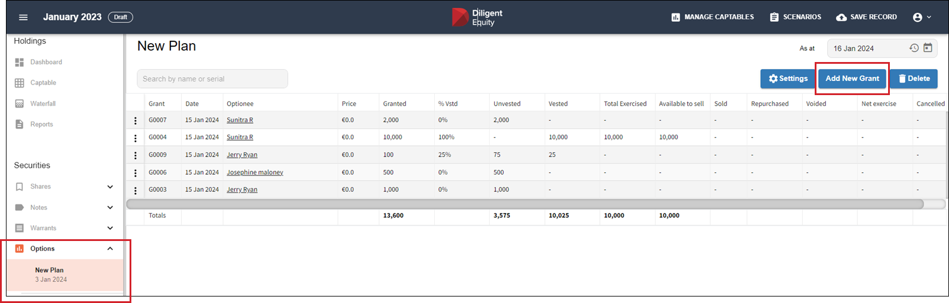Viewport: 949px width, 303px height.
Task: Select New Plan under Options
Action: pos(50,274)
